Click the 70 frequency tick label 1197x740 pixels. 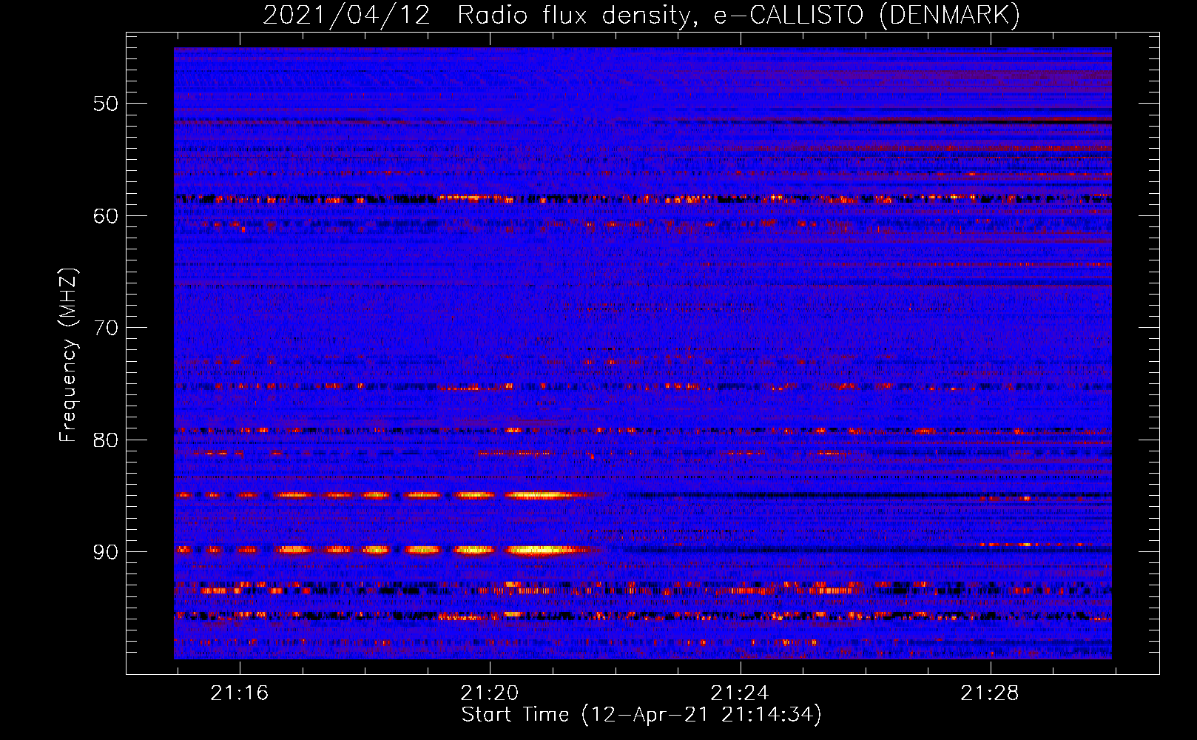(x=106, y=328)
